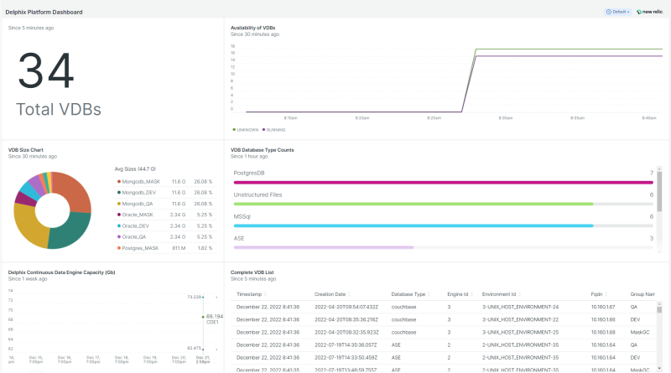Screen dimensions: 671x373
Task: Sort table by Creation Date column
Action: click(x=332, y=294)
